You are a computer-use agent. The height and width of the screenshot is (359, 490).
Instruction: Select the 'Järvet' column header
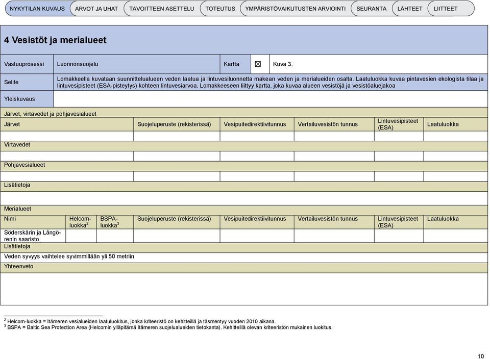(12, 124)
